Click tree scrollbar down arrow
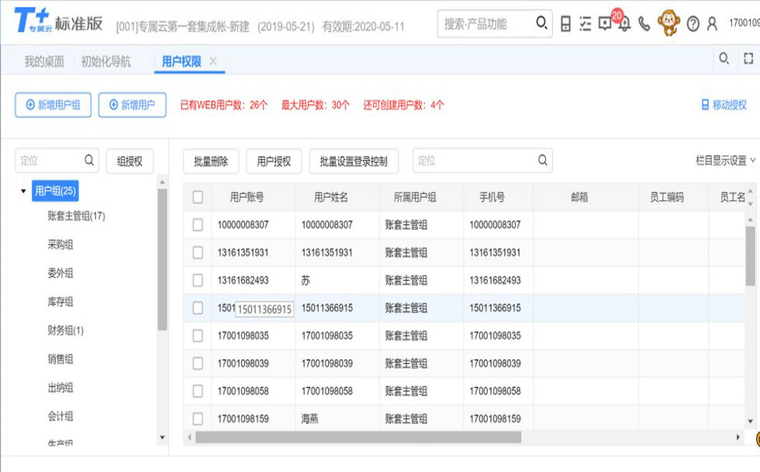Viewport: 760px width, 472px height. (x=162, y=438)
